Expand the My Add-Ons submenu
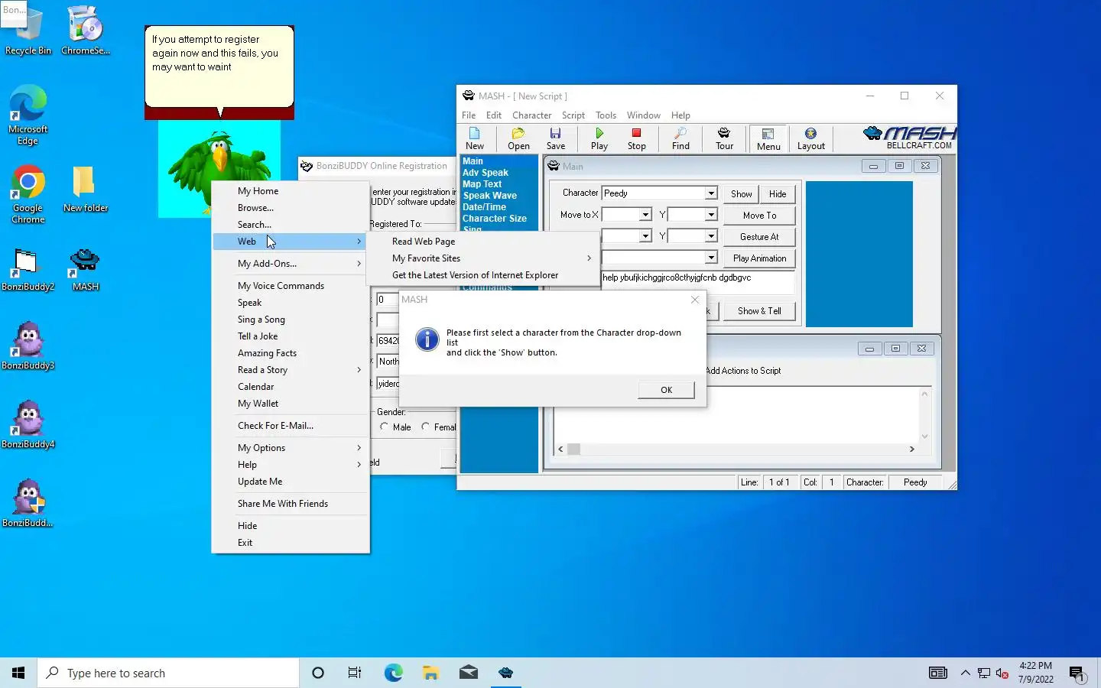This screenshot has height=688, width=1101. 291,264
